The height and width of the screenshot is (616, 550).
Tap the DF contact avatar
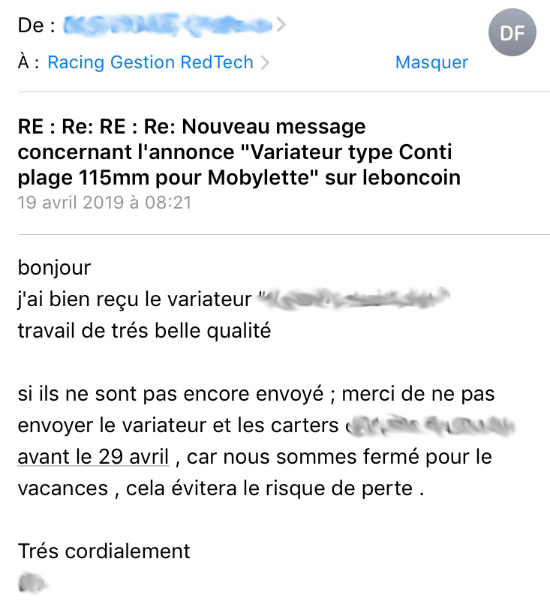pyautogui.click(x=512, y=32)
